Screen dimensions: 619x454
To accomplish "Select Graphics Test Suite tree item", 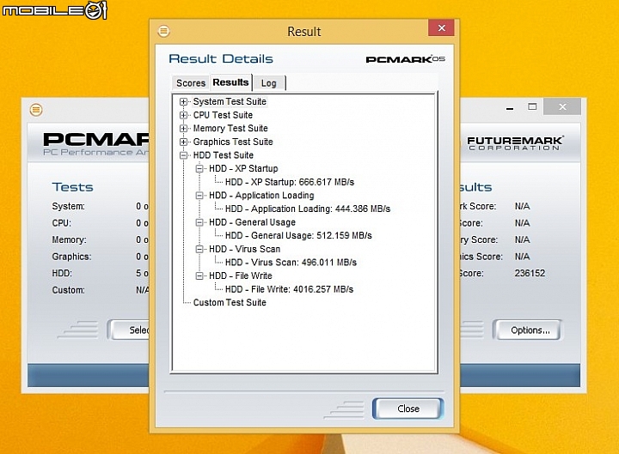I will point(233,142).
